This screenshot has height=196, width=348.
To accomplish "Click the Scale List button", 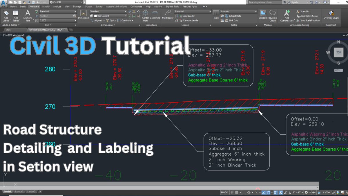I will 303,12.
